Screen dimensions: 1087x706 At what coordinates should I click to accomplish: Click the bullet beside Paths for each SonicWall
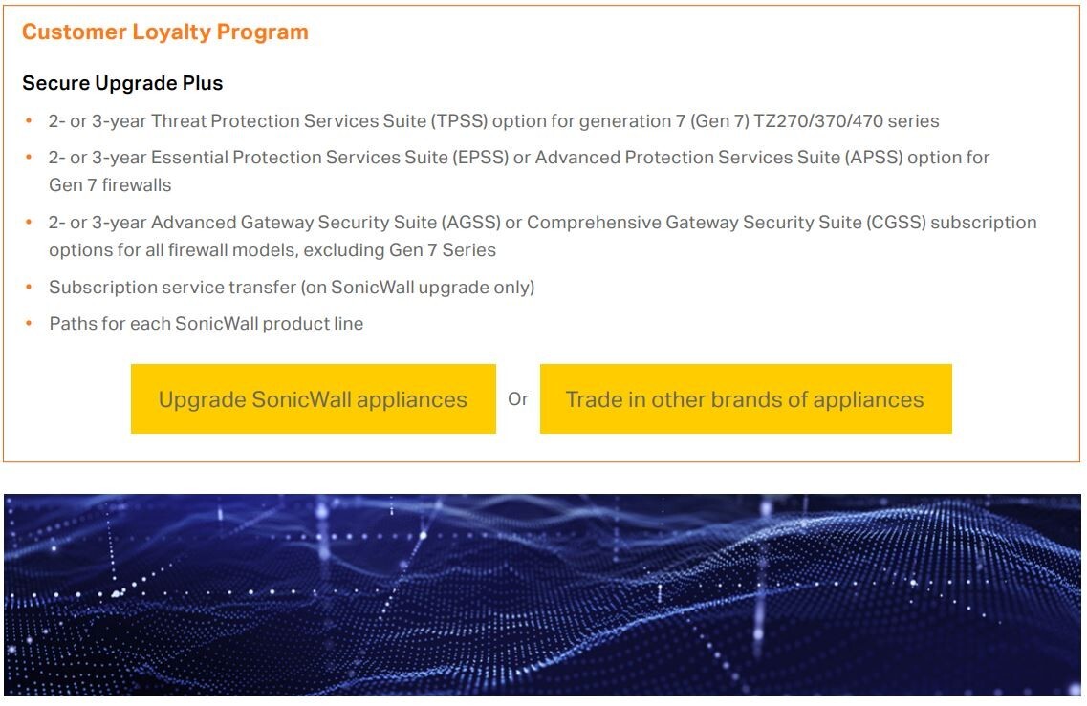click(29, 324)
